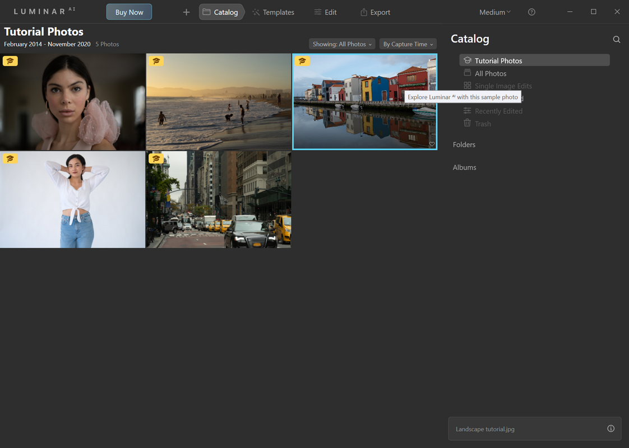
Task: Select Tutorial Photos in the catalog list
Action: pos(534,60)
